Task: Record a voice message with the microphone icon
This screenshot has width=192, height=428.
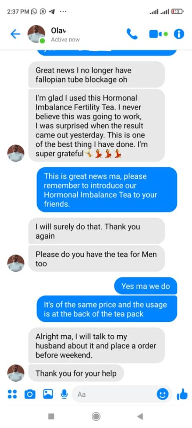Action: tap(64, 394)
